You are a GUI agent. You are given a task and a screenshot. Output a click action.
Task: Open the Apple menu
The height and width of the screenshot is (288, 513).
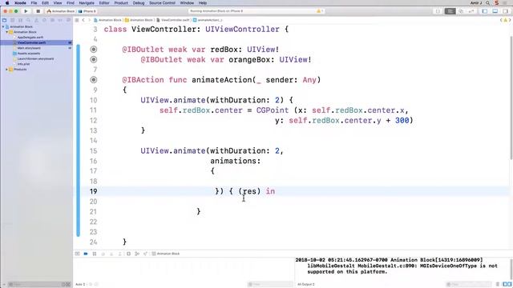pos(7,3)
